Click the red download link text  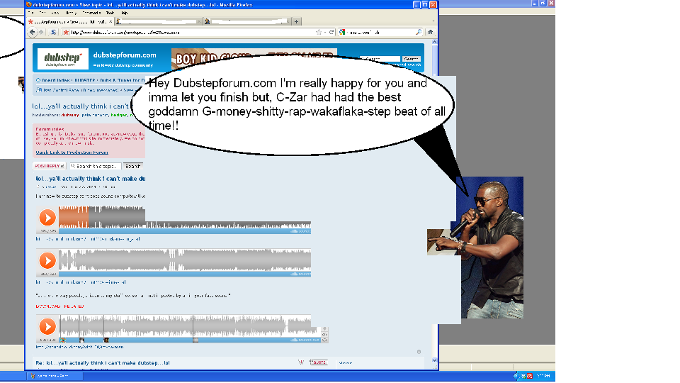pos(59,306)
